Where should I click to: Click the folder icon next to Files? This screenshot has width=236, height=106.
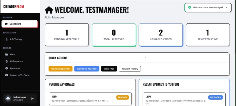point(6,54)
